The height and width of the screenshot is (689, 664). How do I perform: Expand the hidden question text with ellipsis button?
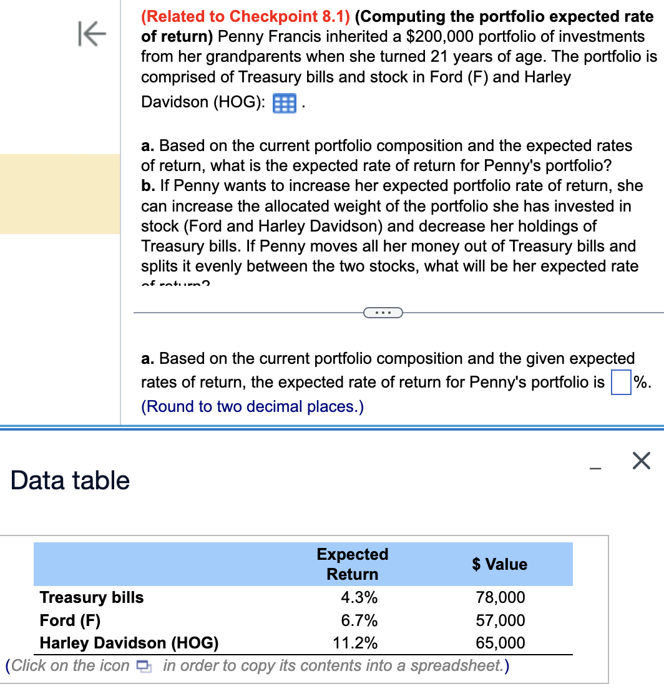point(383,312)
